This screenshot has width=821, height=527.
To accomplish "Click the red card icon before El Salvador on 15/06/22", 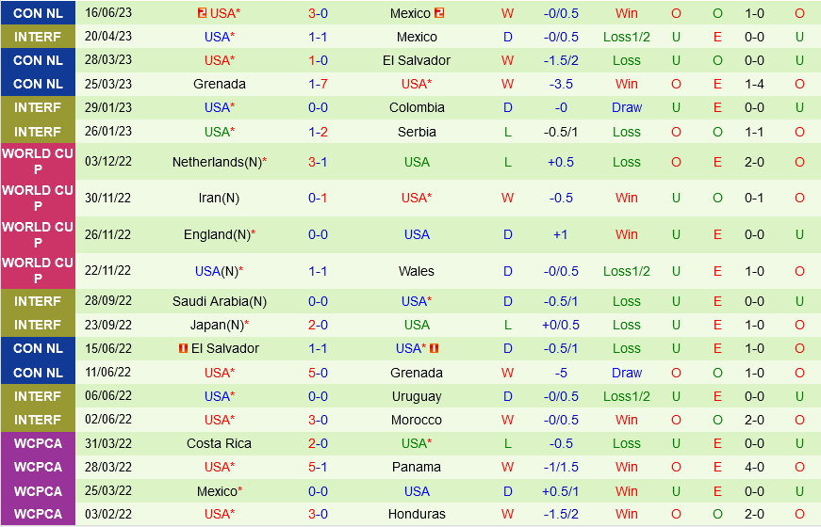I will pos(183,348).
